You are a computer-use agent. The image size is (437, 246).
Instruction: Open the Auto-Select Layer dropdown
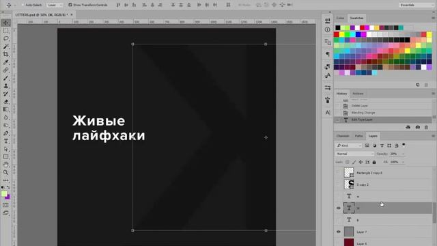coord(55,5)
